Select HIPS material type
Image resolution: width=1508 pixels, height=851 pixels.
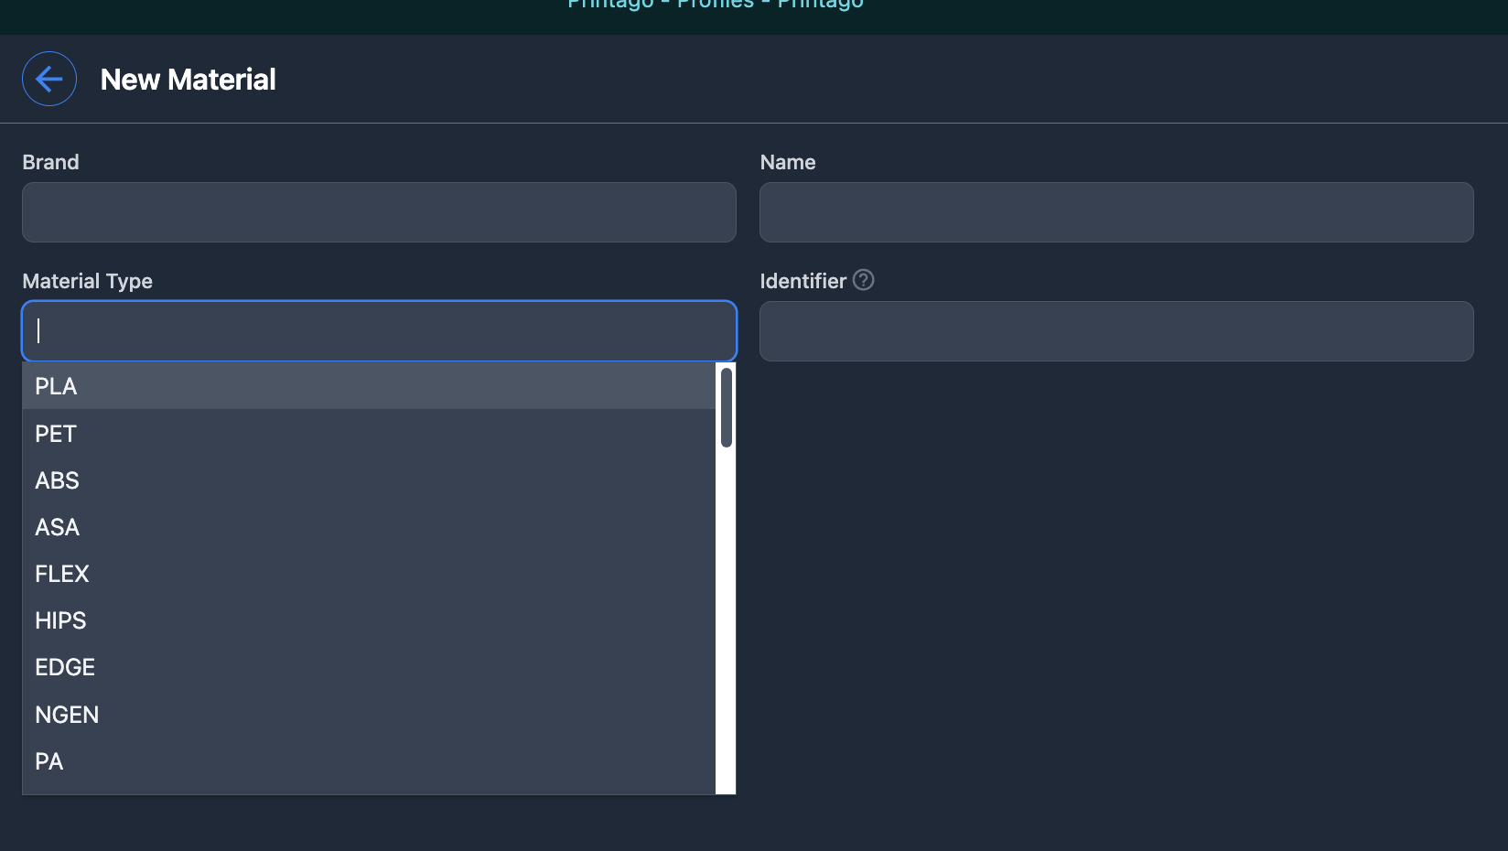[x=368, y=620]
